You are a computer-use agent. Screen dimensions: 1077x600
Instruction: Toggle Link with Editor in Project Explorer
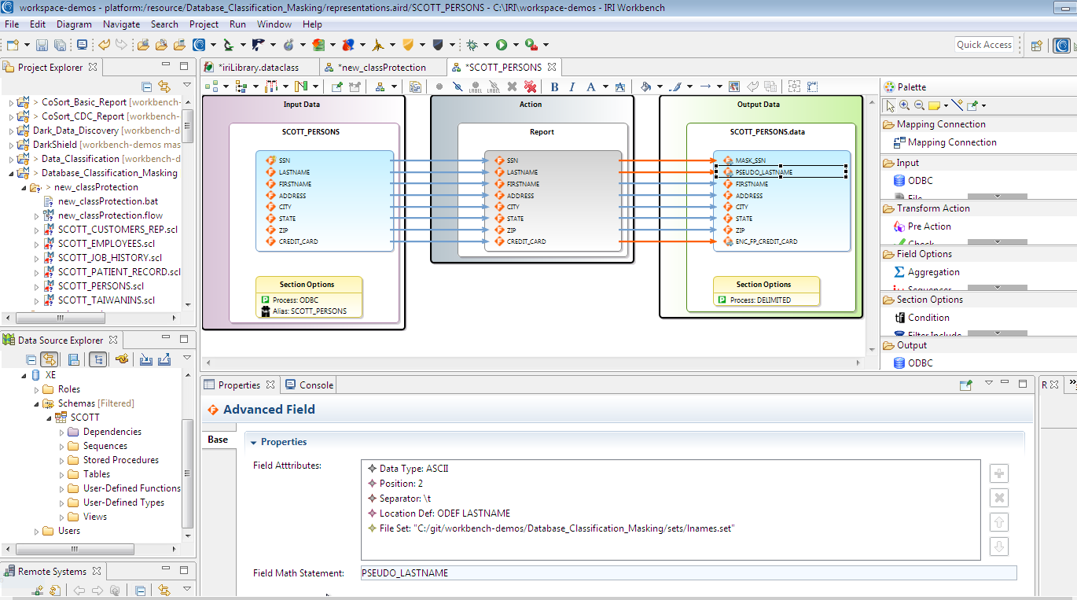[x=164, y=87]
